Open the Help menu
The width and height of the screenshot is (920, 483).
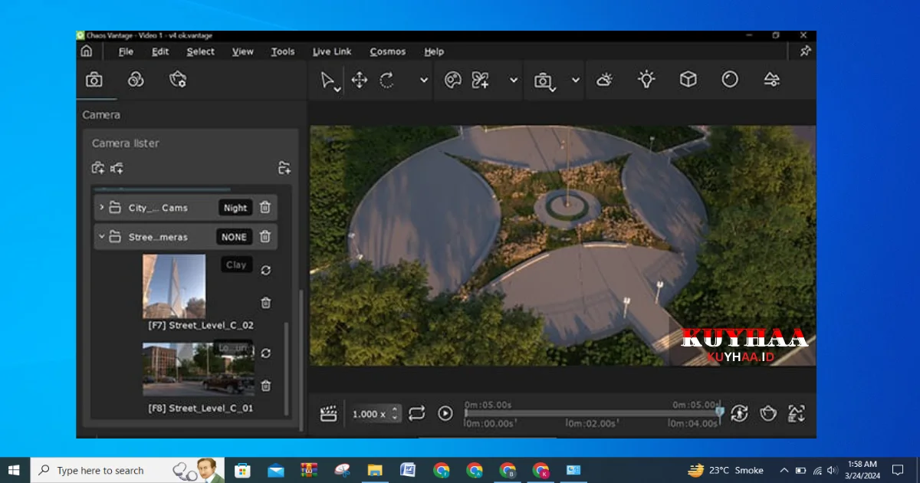[x=434, y=51]
